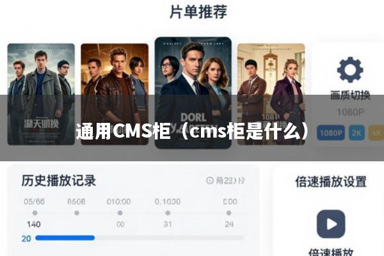Select the 2K quality option
The height and width of the screenshot is (256, 384).
click(356, 132)
